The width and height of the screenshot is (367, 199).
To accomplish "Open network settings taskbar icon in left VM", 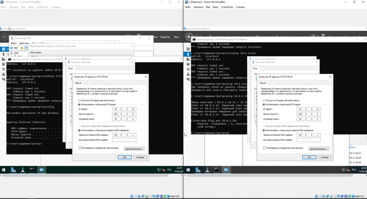I will 41,170.
